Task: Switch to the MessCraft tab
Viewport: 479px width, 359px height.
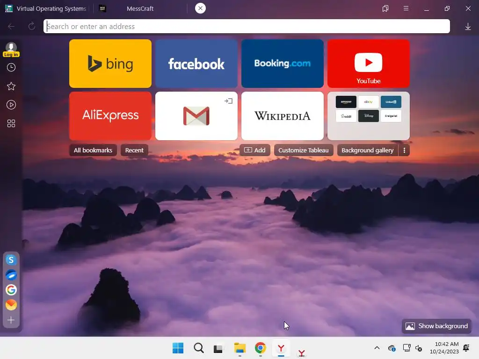Action: point(140,8)
